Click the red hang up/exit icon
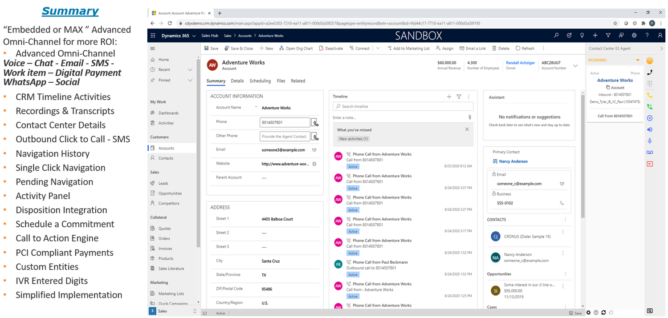The height and width of the screenshot is (318, 668). click(x=650, y=164)
